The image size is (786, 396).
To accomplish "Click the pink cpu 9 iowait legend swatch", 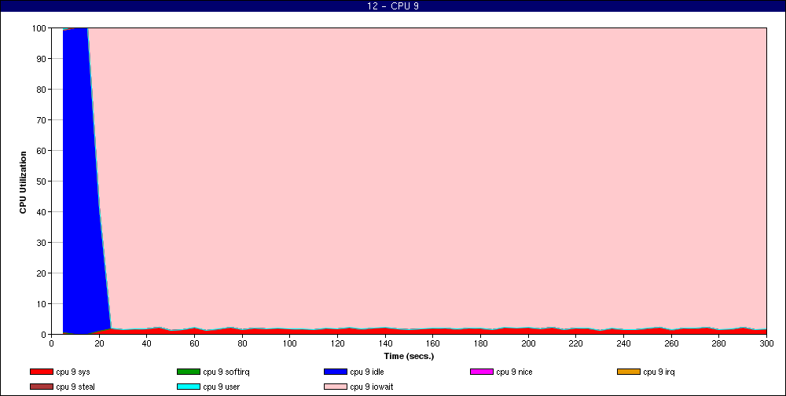I will 335,386.
